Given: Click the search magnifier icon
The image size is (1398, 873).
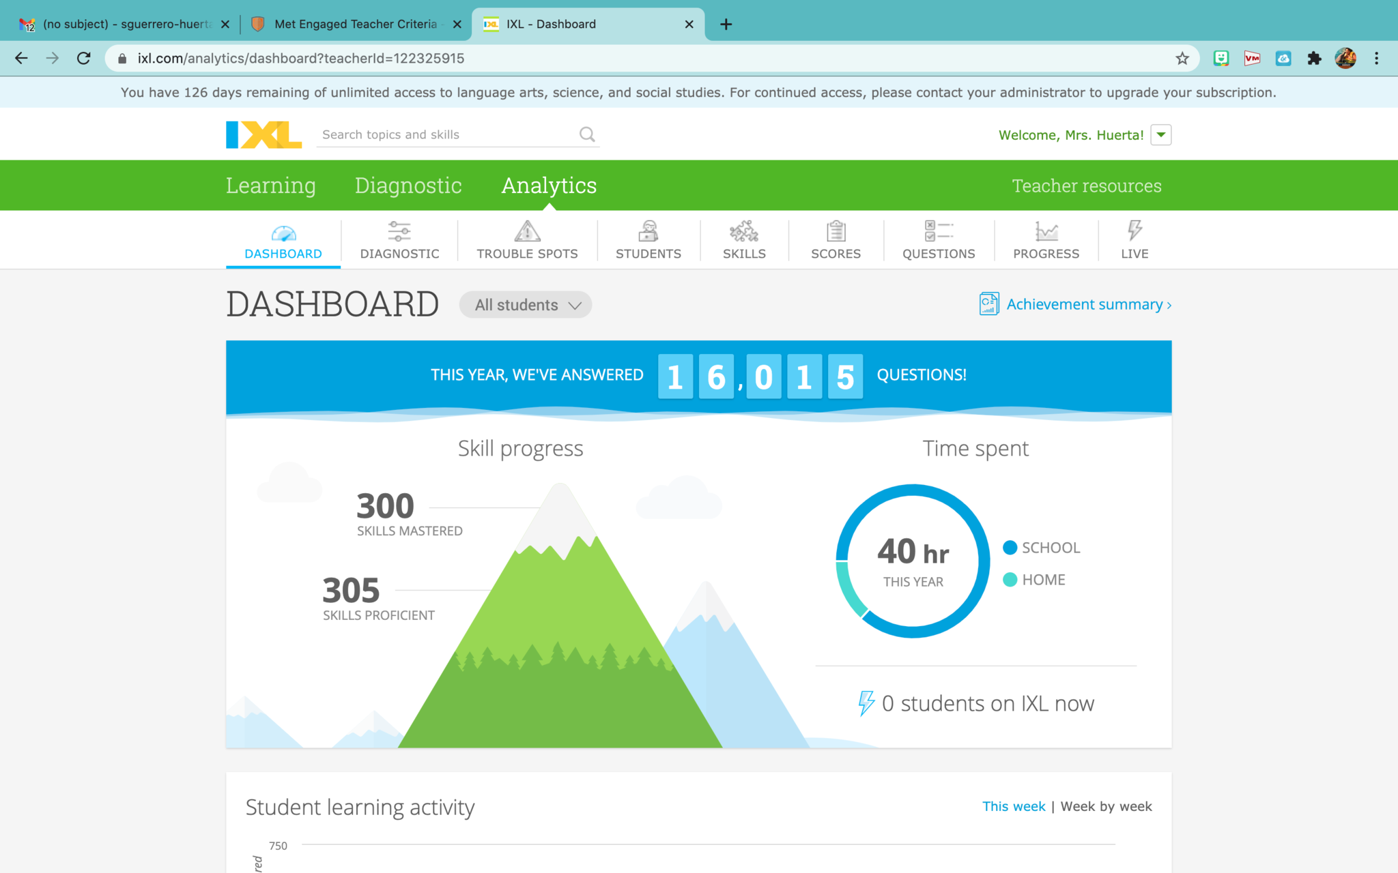Looking at the screenshot, I should [x=587, y=134].
